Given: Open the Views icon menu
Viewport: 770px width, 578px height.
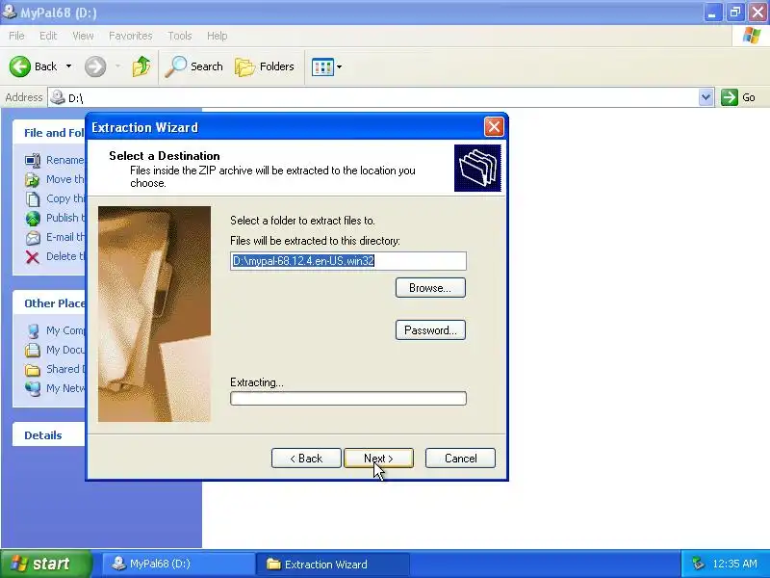Looking at the screenshot, I should tap(322, 66).
